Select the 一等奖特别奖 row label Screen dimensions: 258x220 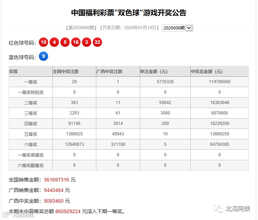click(x=31, y=92)
